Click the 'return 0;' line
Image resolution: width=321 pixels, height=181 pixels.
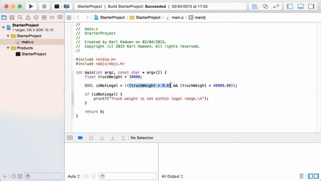(94, 112)
